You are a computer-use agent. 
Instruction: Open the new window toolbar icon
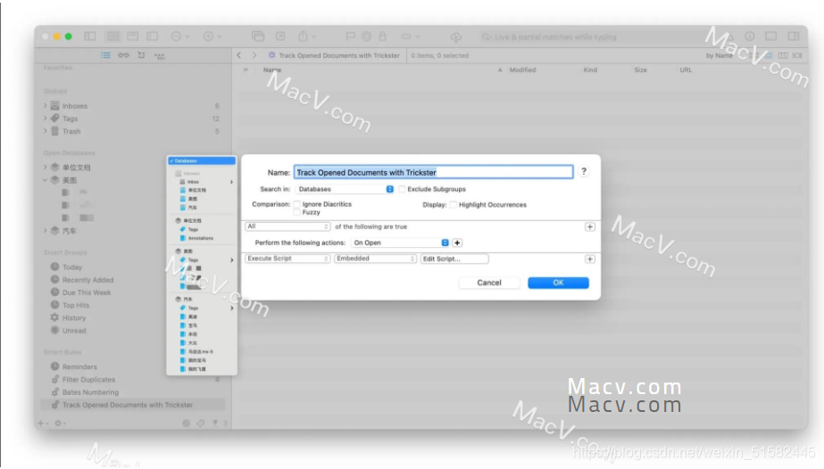(258, 37)
